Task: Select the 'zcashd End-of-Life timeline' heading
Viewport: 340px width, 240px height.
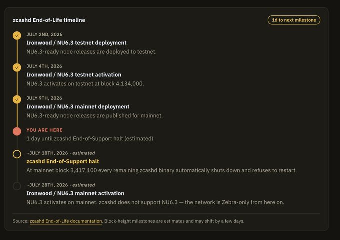Action: tap(49, 20)
